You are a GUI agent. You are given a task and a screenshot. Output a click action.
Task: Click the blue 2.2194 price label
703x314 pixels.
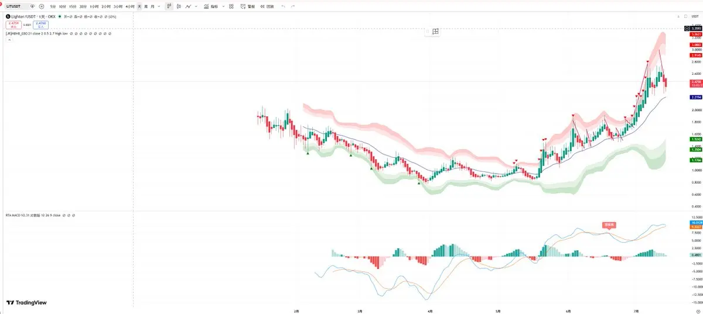click(696, 96)
